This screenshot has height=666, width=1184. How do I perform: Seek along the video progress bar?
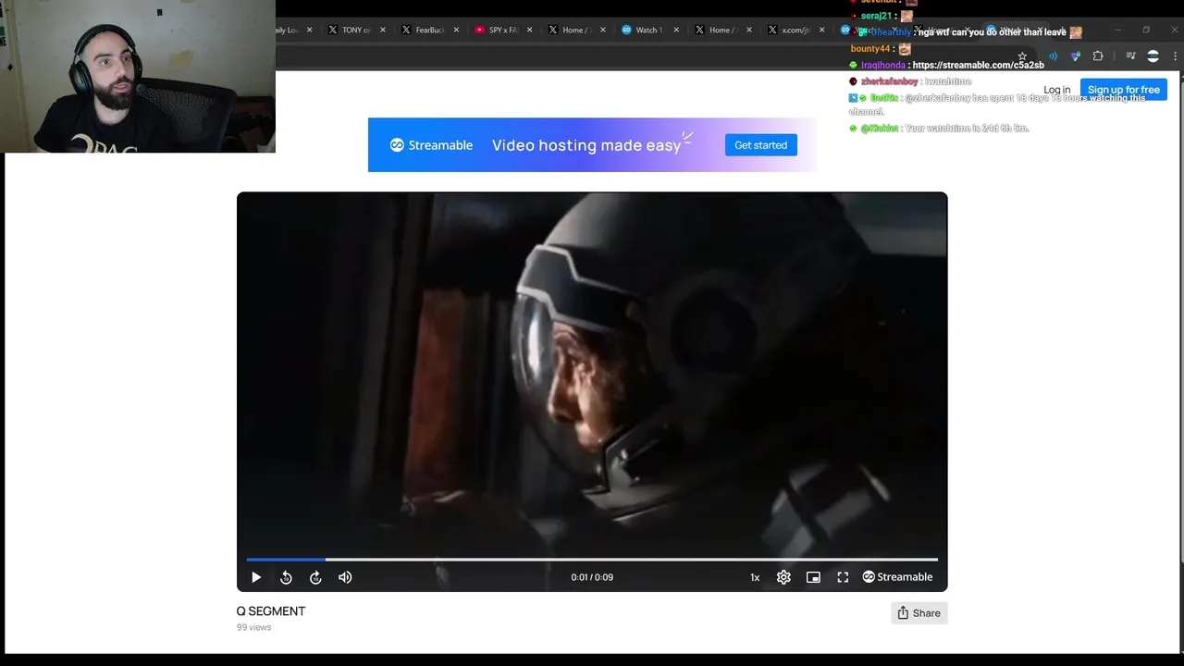592,560
